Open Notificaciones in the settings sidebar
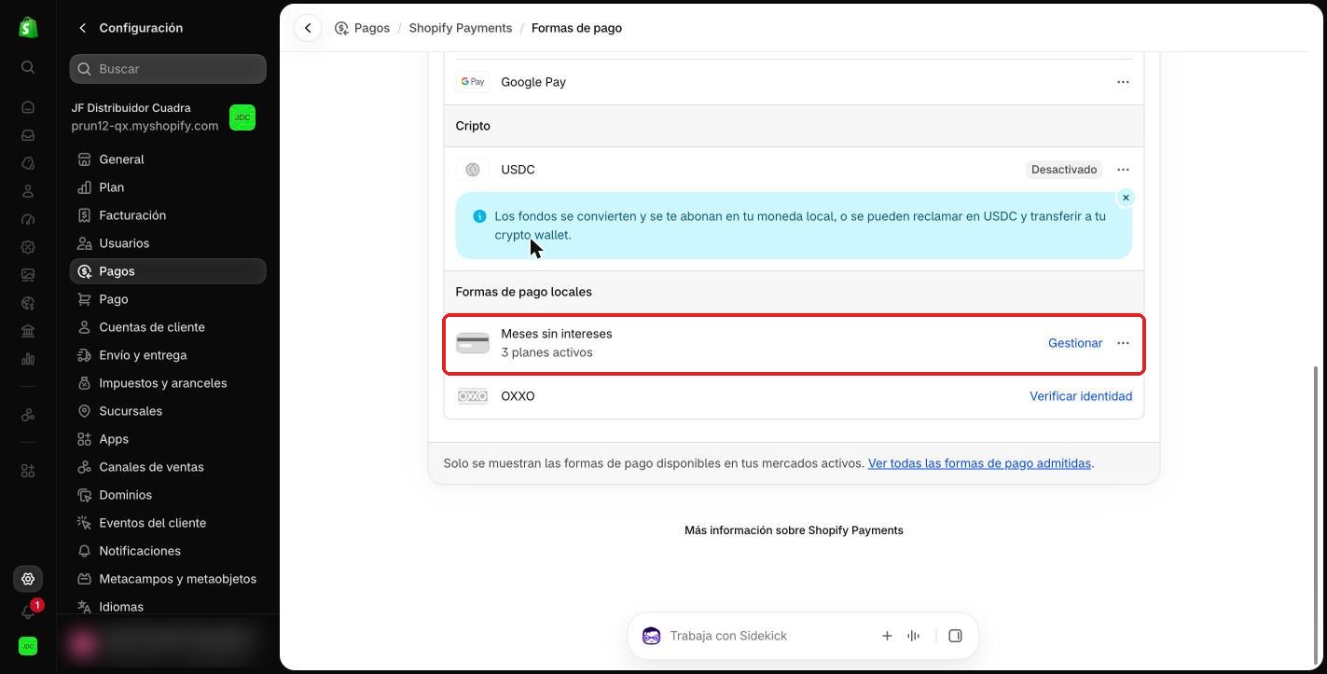 (x=168, y=551)
